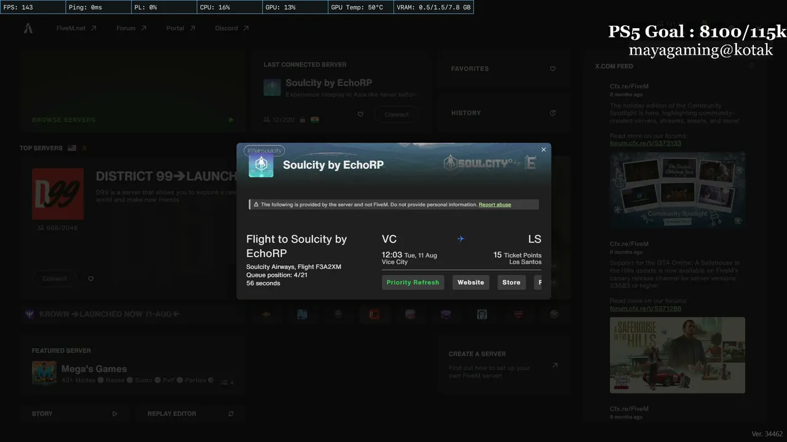The height and width of the screenshot is (442, 787).
Task: Click the 15 Ticket Points text
Action: pos(517,255)
